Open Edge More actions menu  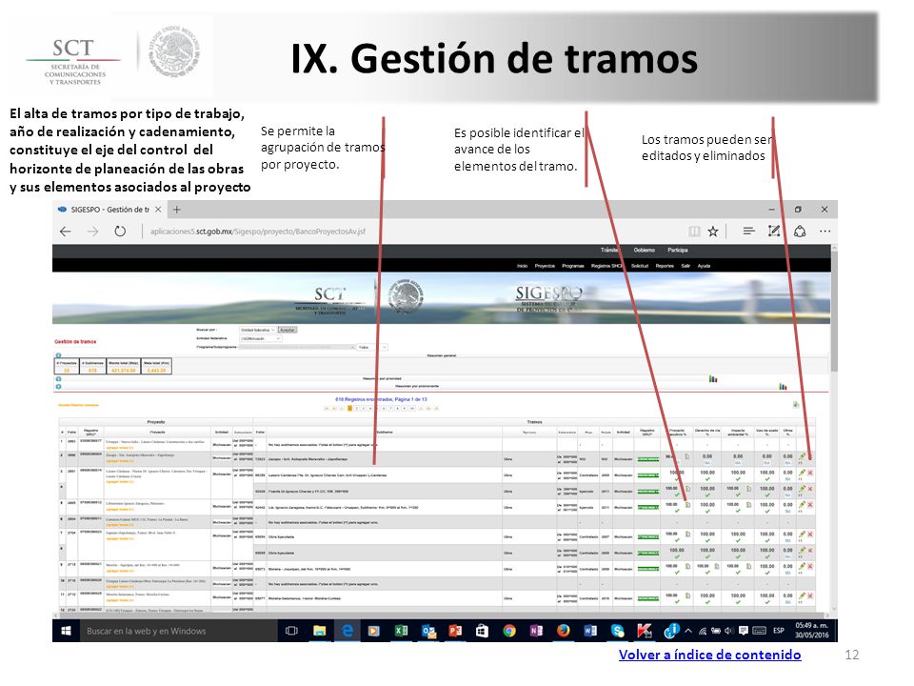(x=825, y=231)
